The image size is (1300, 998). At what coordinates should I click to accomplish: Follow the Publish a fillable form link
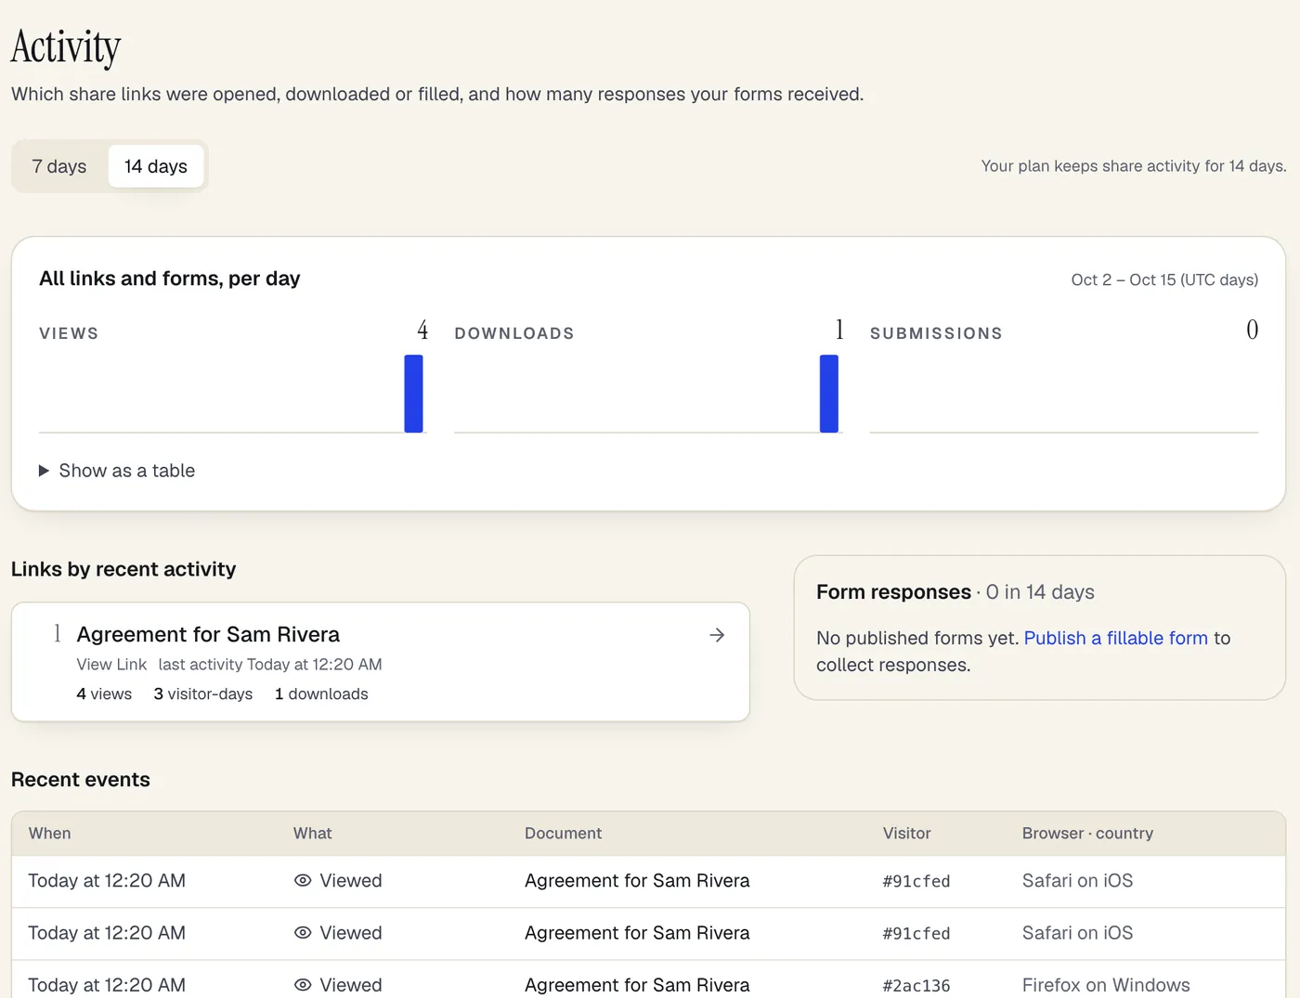pyautogui.click(x=1115, y=638)
